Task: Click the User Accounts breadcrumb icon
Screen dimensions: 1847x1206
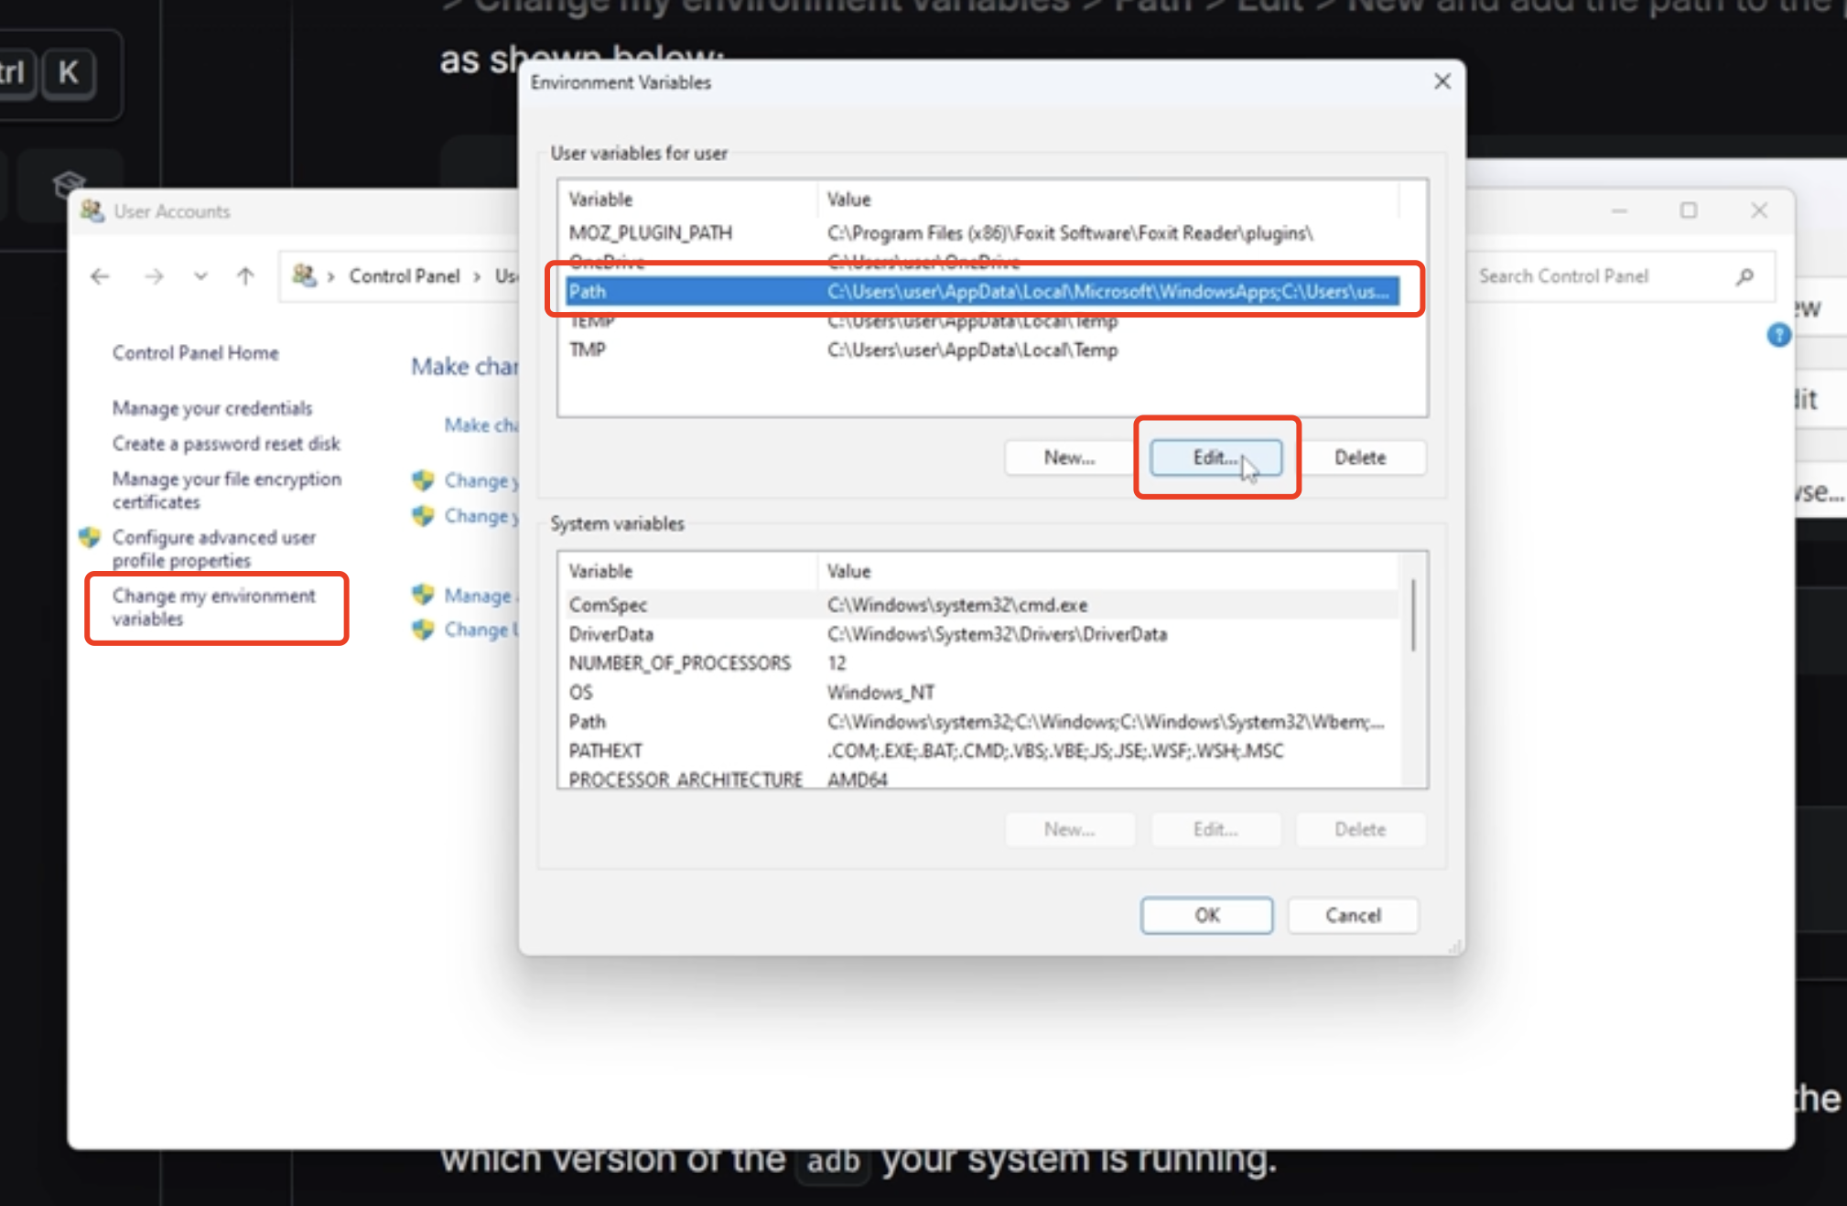Action: [x=304, y=275]
